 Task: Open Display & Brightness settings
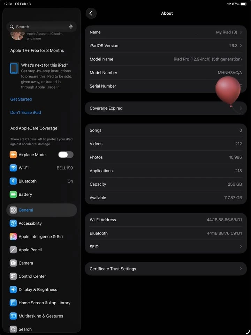pos(38,290)
